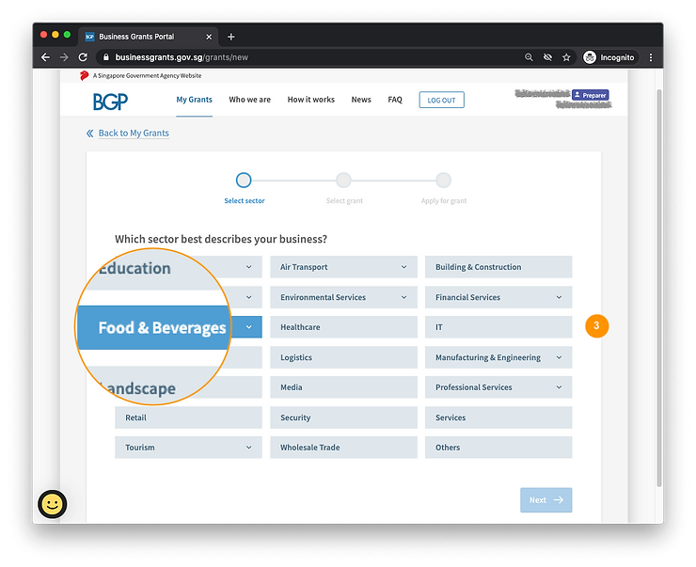This screenshot has height=567, width=696.
Task: Open the News page
Action: [x=361, y=100]
